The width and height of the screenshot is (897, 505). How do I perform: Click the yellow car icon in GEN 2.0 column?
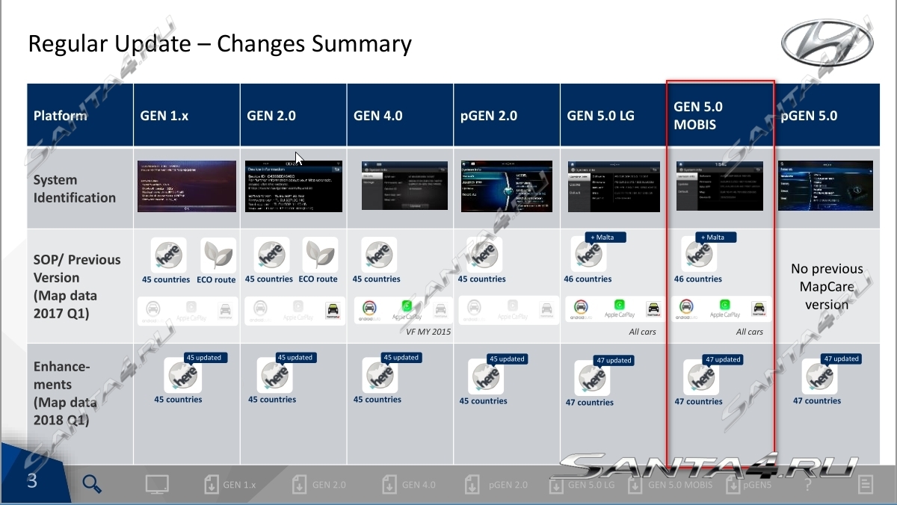pos(333,310)
